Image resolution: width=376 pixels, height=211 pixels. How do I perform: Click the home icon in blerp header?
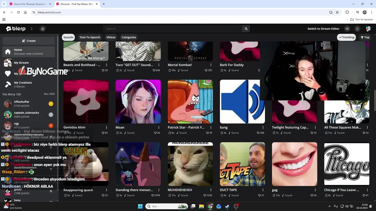[43, 29]
